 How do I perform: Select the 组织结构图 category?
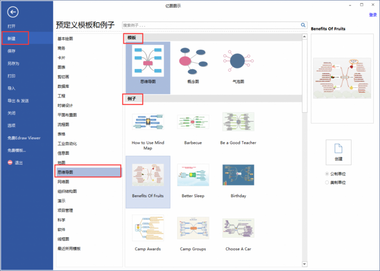click(x=67, y=191)
